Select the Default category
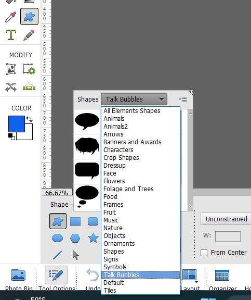The width and height of the screenshot is (251, 300). coord(140,283)
